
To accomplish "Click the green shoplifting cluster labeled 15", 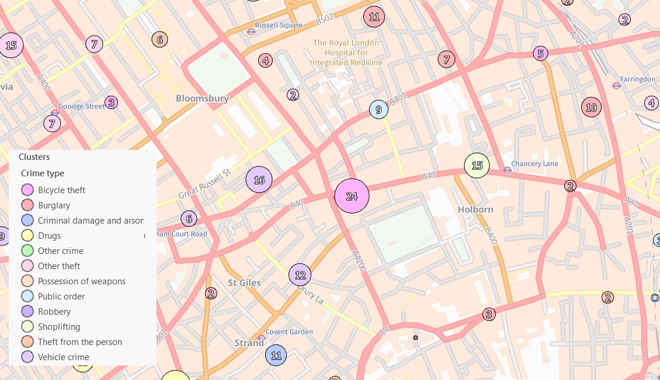I will click(x=477, y=165).
